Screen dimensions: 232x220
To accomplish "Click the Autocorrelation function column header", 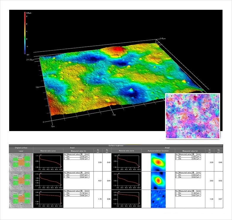I will [159, 151].
